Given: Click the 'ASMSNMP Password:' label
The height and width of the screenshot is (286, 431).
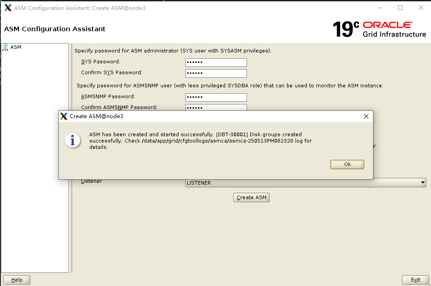Looking at the screenshot, I should pyautogui.click(x=108, y=96).
